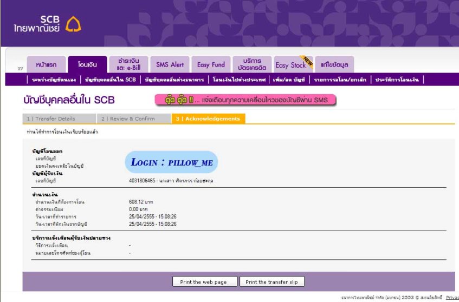Select step 3 Acknowledgements
459x302 pixels.
(x=209, y=119)
